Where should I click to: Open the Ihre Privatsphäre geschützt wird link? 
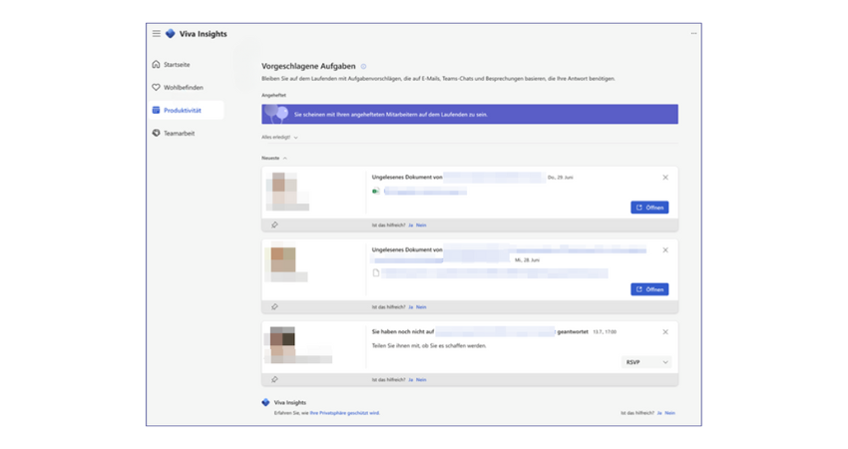point(344,413)
